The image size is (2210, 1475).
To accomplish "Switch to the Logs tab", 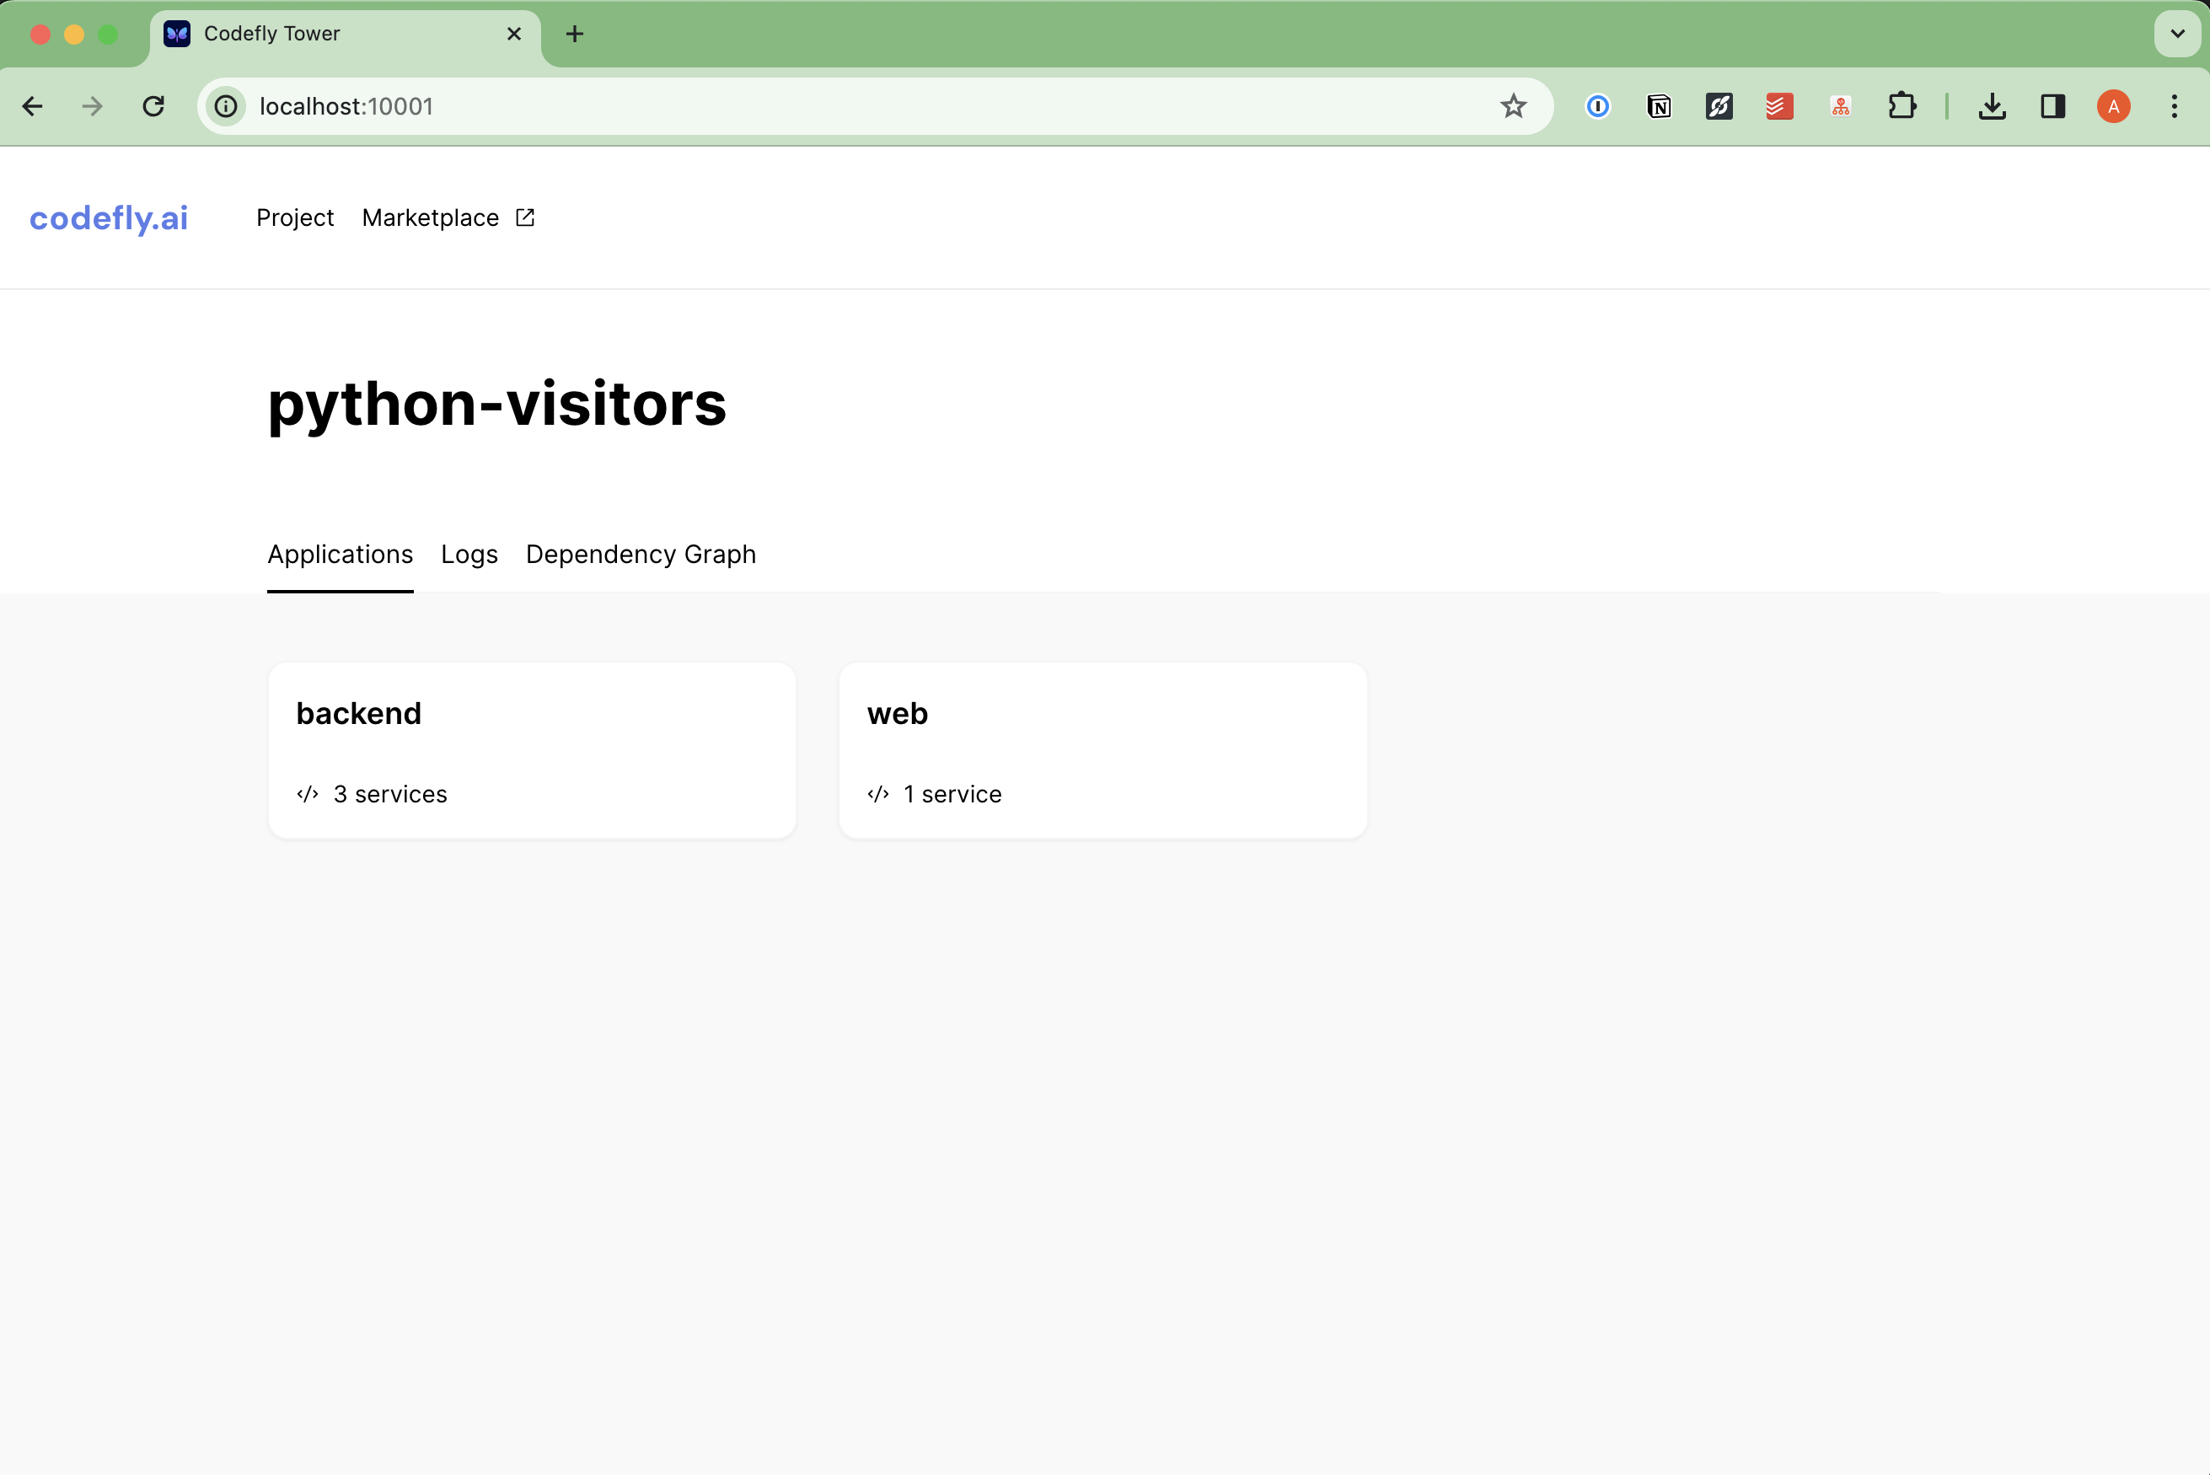I will 469,555.
